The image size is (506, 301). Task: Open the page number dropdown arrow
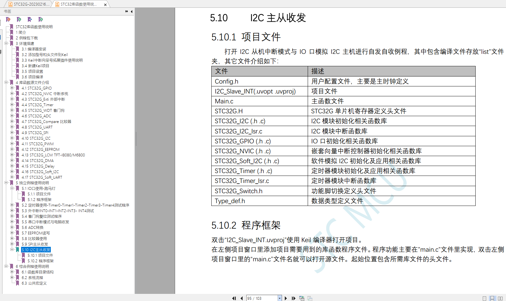tap(279, 298)
